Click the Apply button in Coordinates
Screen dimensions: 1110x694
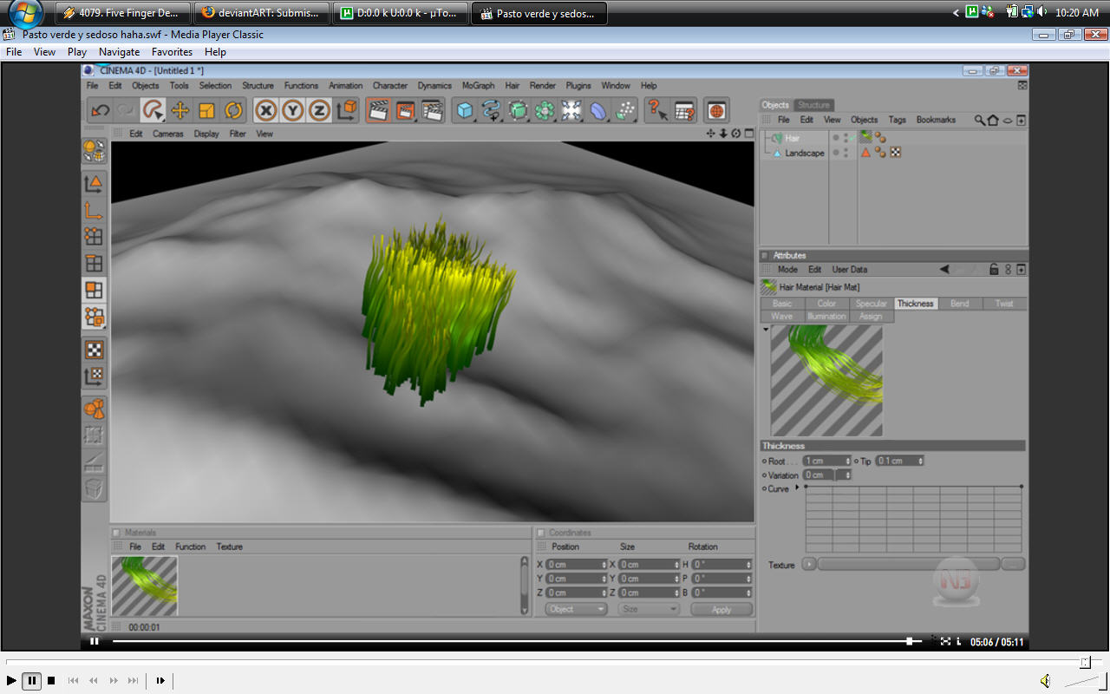point(721,609)
